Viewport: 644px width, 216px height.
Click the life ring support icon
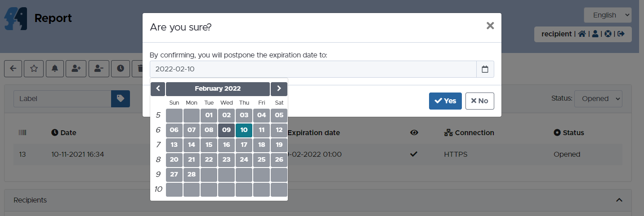608,34
